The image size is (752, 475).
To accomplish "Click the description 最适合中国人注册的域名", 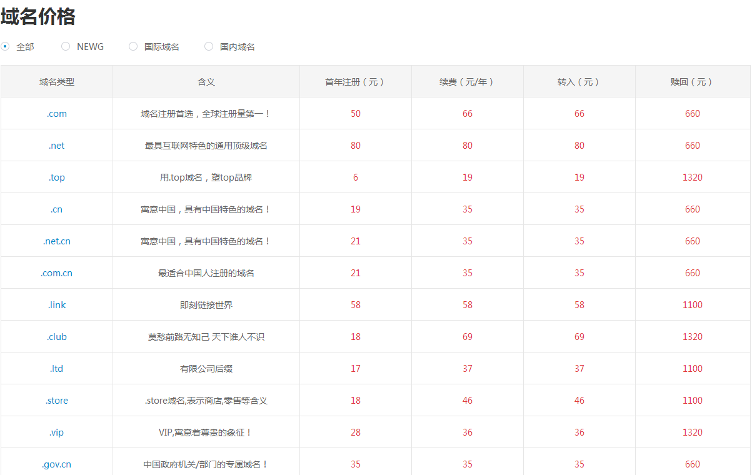I will pyautogui.click(x=206, y=273).
